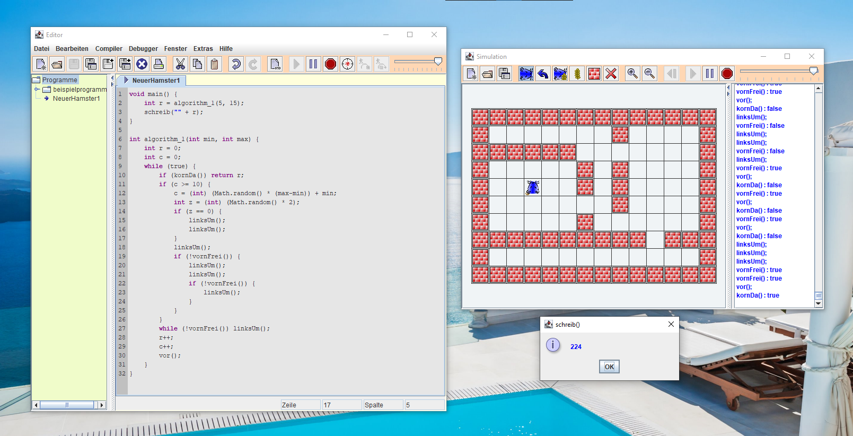Zoom out of the Simulation territory
This screenshot has height=436, width=853.
click(x=649, y=74)
